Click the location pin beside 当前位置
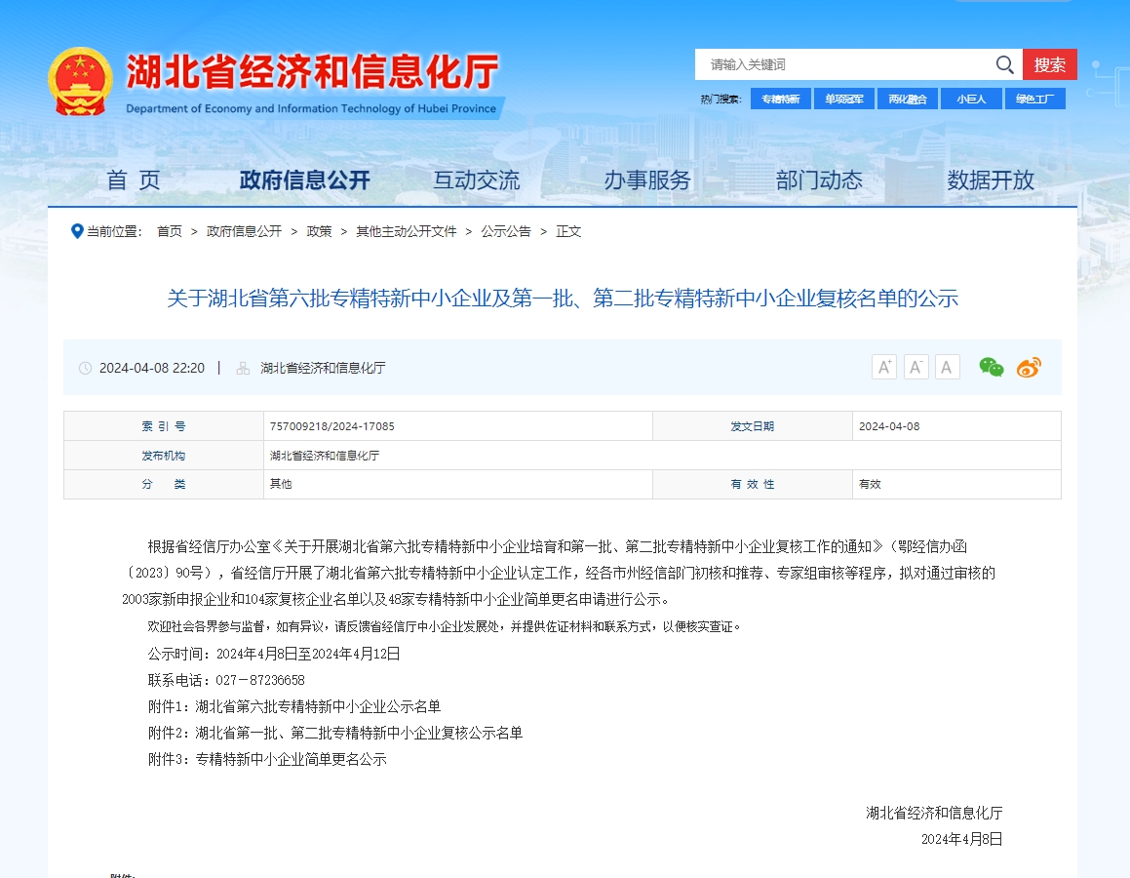 point(77,231)
